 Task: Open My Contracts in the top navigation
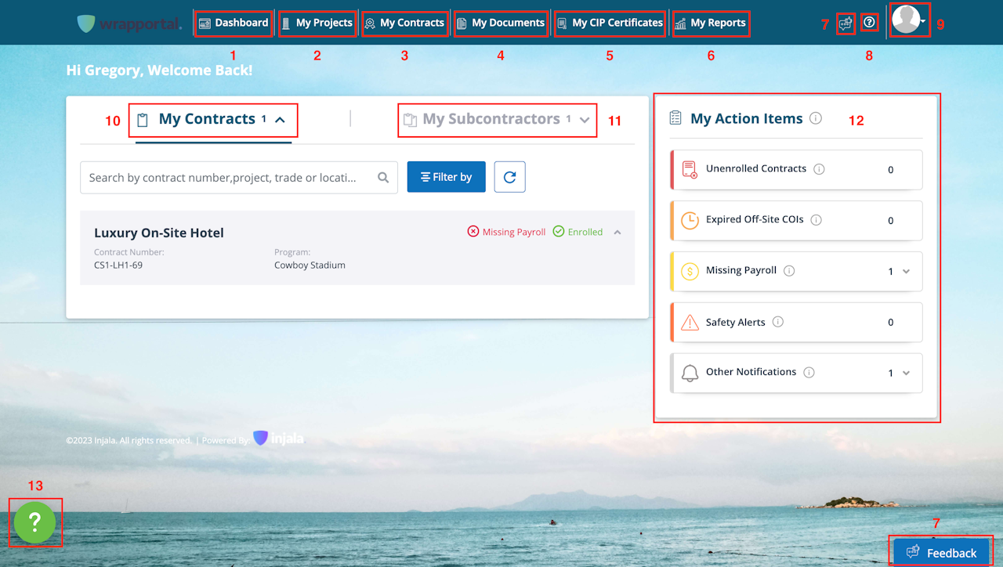pos(404,23)
